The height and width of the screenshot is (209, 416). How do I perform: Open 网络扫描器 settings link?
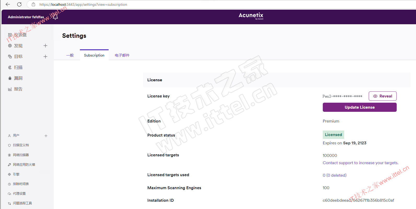pyautogui.click(x=21, y=155)
